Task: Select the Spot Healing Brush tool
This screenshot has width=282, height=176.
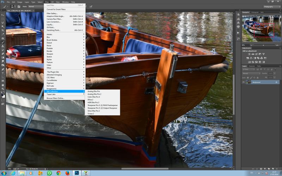Action: point(3,38)
